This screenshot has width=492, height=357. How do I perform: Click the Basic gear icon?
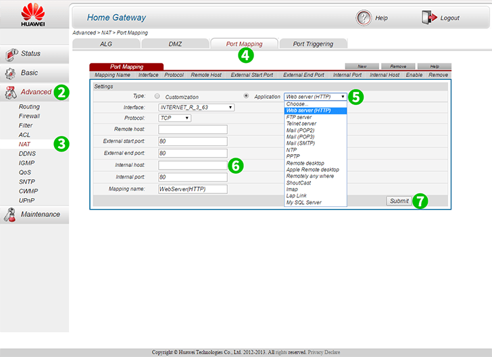click(10, 73)
